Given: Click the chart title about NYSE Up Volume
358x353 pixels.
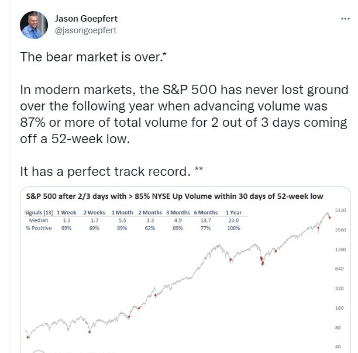Looking at the screenshot, I should [173, 196].
